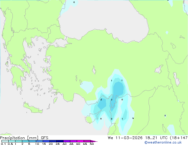Click the '50' legend scale value
Image resolution: width=188 pixels, height=145 pixels.
tap(92, 144)
